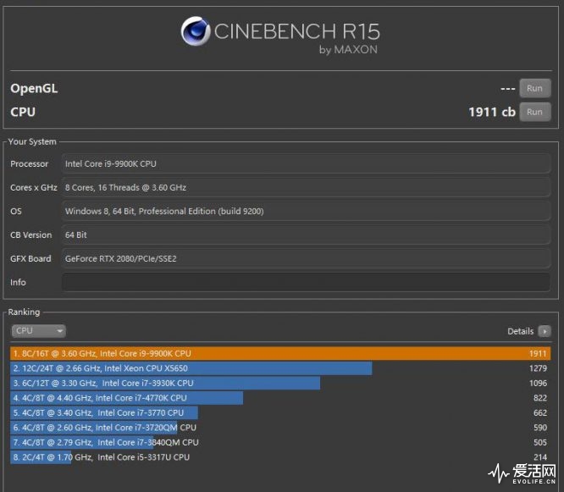564x492 pixels.
Task: Click the score 822 in the ranking
Action: (x=540, y=398)
